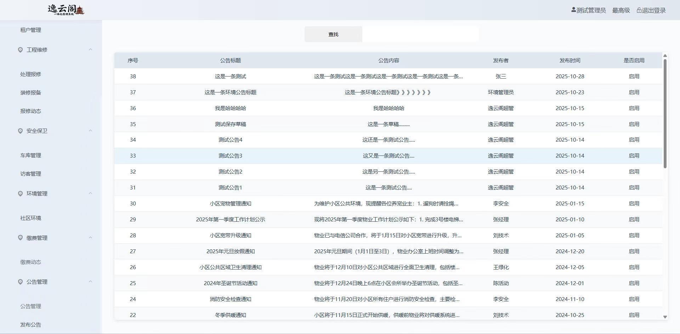Click location pin icon next to 安全保卫
Viewport: 680px width, 334px height.
20,131
